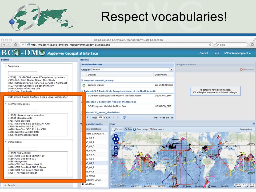Screen dimensions: 256x192
Task: Click the Clear query eraser tool
Action: click(x=156, y=129)
